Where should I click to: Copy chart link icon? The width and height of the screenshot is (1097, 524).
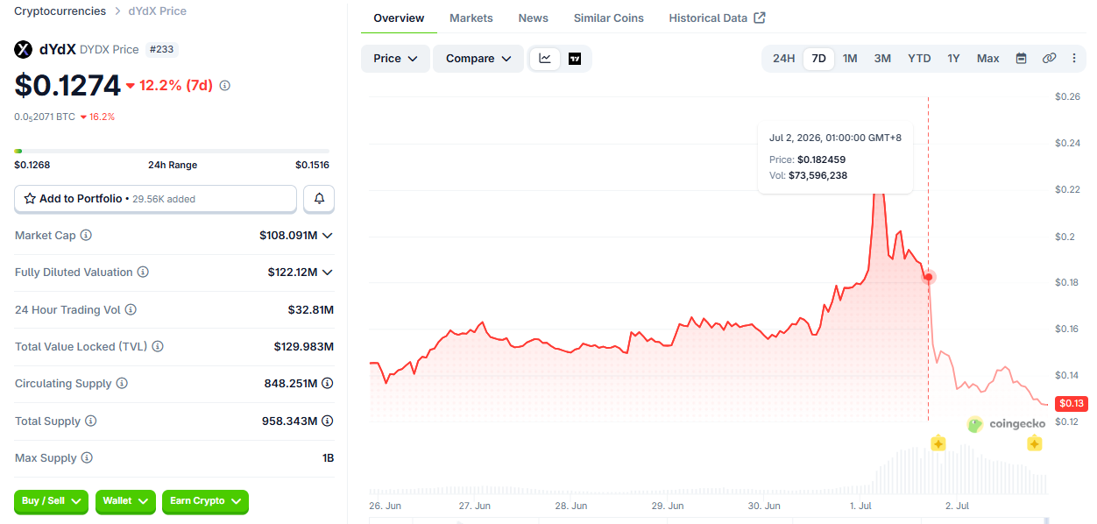coord(1049,59)
